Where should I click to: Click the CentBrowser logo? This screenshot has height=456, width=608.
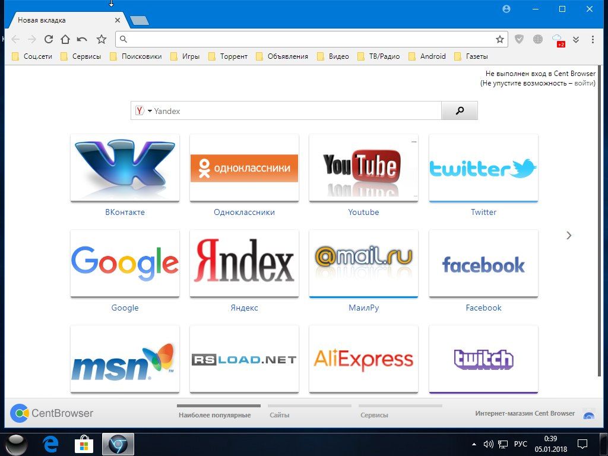click(x=52, y=413)
